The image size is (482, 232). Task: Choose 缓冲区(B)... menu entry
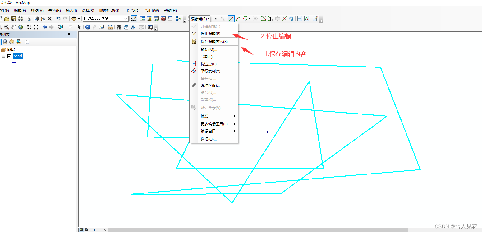point(214,86)
